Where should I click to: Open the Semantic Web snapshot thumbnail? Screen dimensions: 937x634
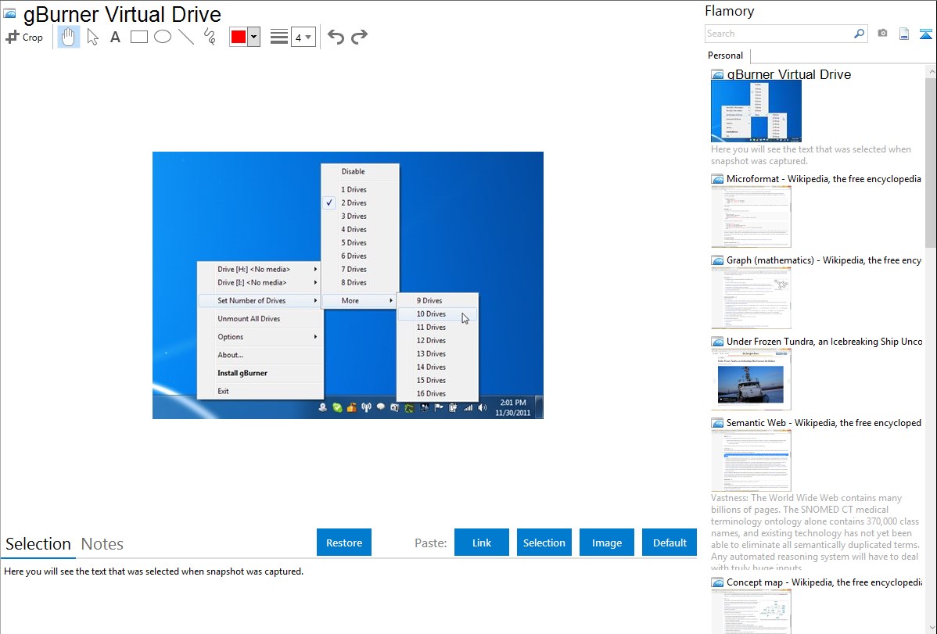tap(751, 460)
